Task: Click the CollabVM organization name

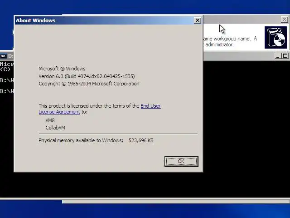Action: pos(55,128)
